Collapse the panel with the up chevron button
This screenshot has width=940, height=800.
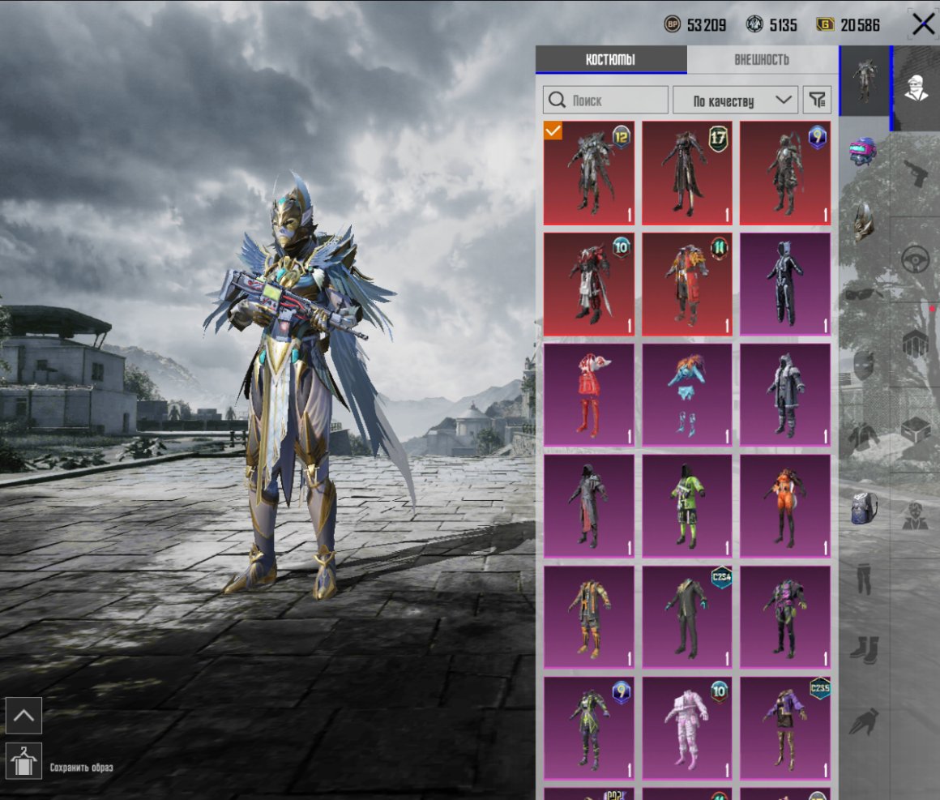23,716
